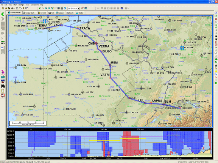Toggle the yellow note map layer icon
The image size is (218, 163).
click(x=216, y=71)
